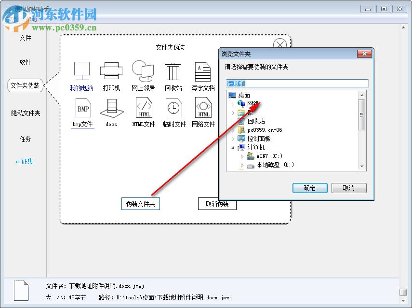The width and height of the screenshot is (412, 308).
Task: Select the 回收站 disguise icon
Action: [172, 72]
